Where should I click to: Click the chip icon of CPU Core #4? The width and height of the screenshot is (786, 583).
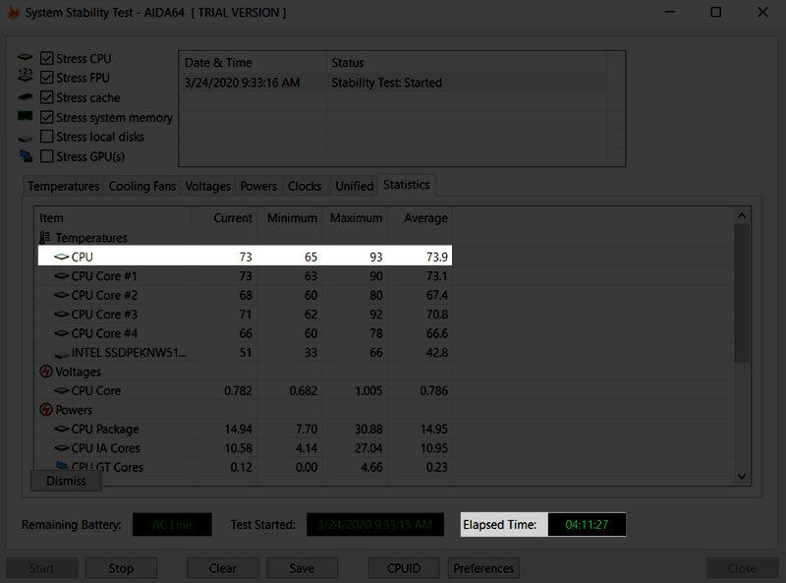(61, 333)
